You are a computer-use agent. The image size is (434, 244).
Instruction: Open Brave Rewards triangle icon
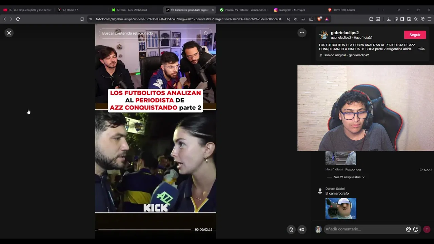point(327,19)
